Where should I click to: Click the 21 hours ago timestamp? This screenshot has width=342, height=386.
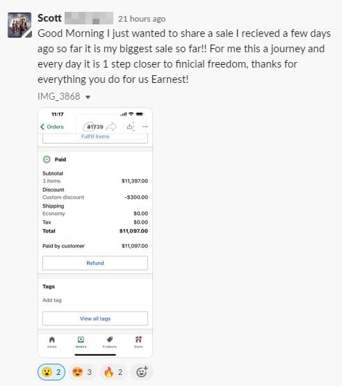click(x=142, y=19)
